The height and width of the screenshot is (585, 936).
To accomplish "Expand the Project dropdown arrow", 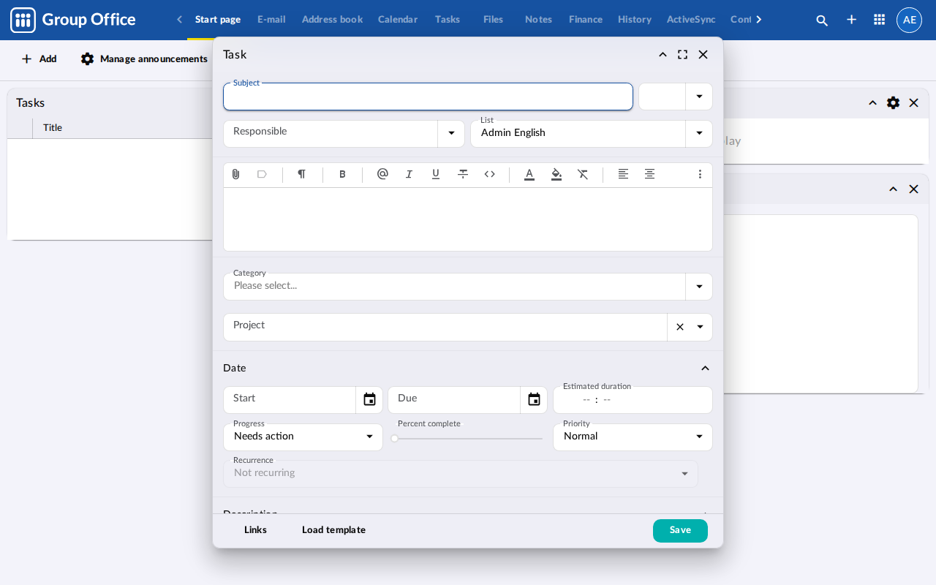I will pyautogui.click(x=700, y=327).
